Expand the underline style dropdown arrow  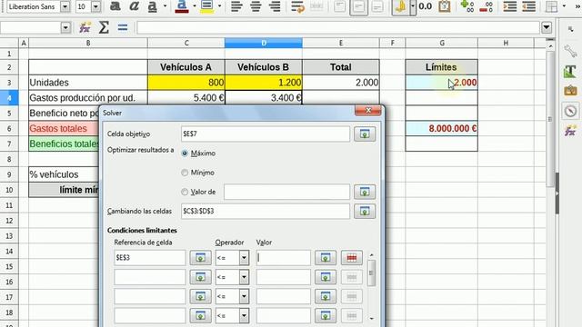165,6
